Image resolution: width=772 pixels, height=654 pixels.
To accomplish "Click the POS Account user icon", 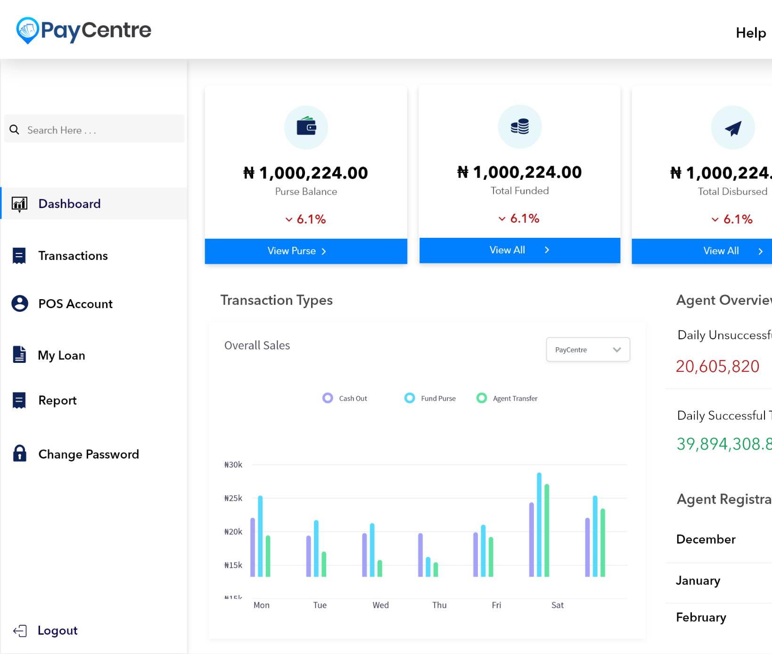I will coord(20,303).
